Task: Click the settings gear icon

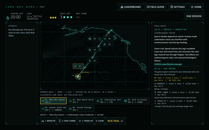Action: click(x=172, y=7)
